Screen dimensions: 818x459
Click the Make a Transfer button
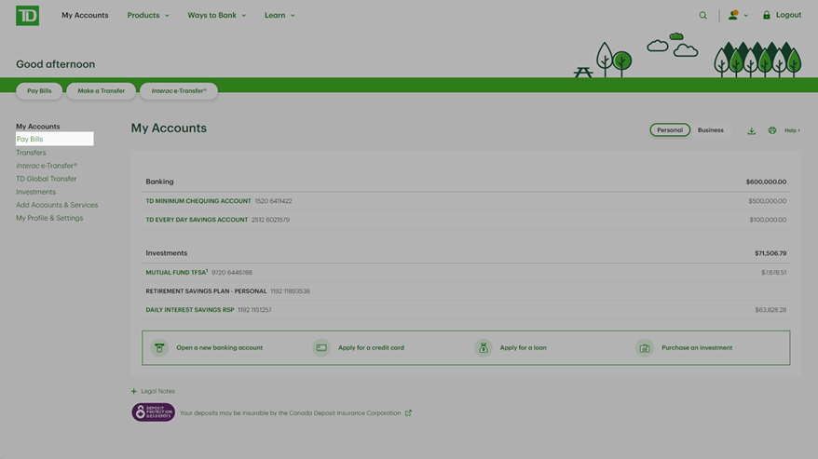(x=102, y=90)
